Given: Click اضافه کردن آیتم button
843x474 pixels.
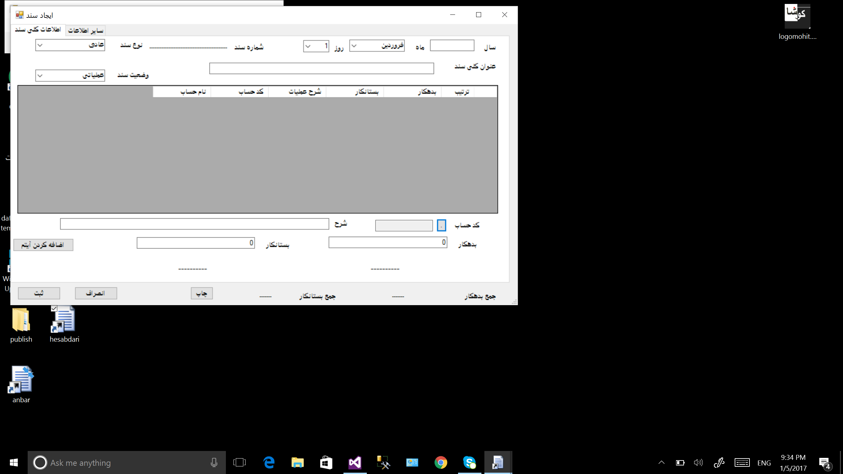Looking at the screenshot, I should point(43,245).
